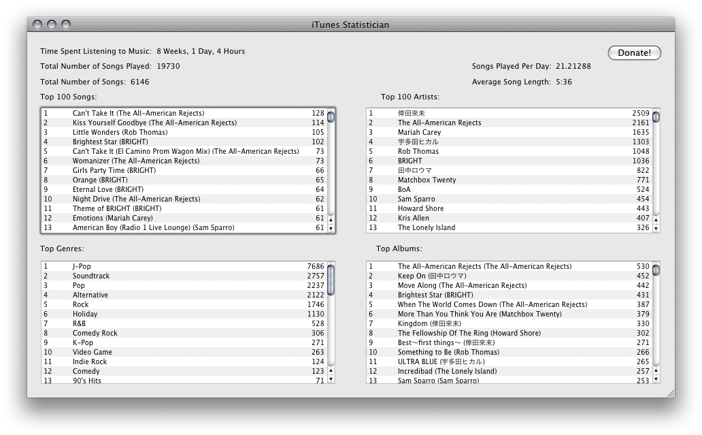Click scrollbar thumb of Top Genres list
This screenshot has width=702, height=435.
coord(331,280)
